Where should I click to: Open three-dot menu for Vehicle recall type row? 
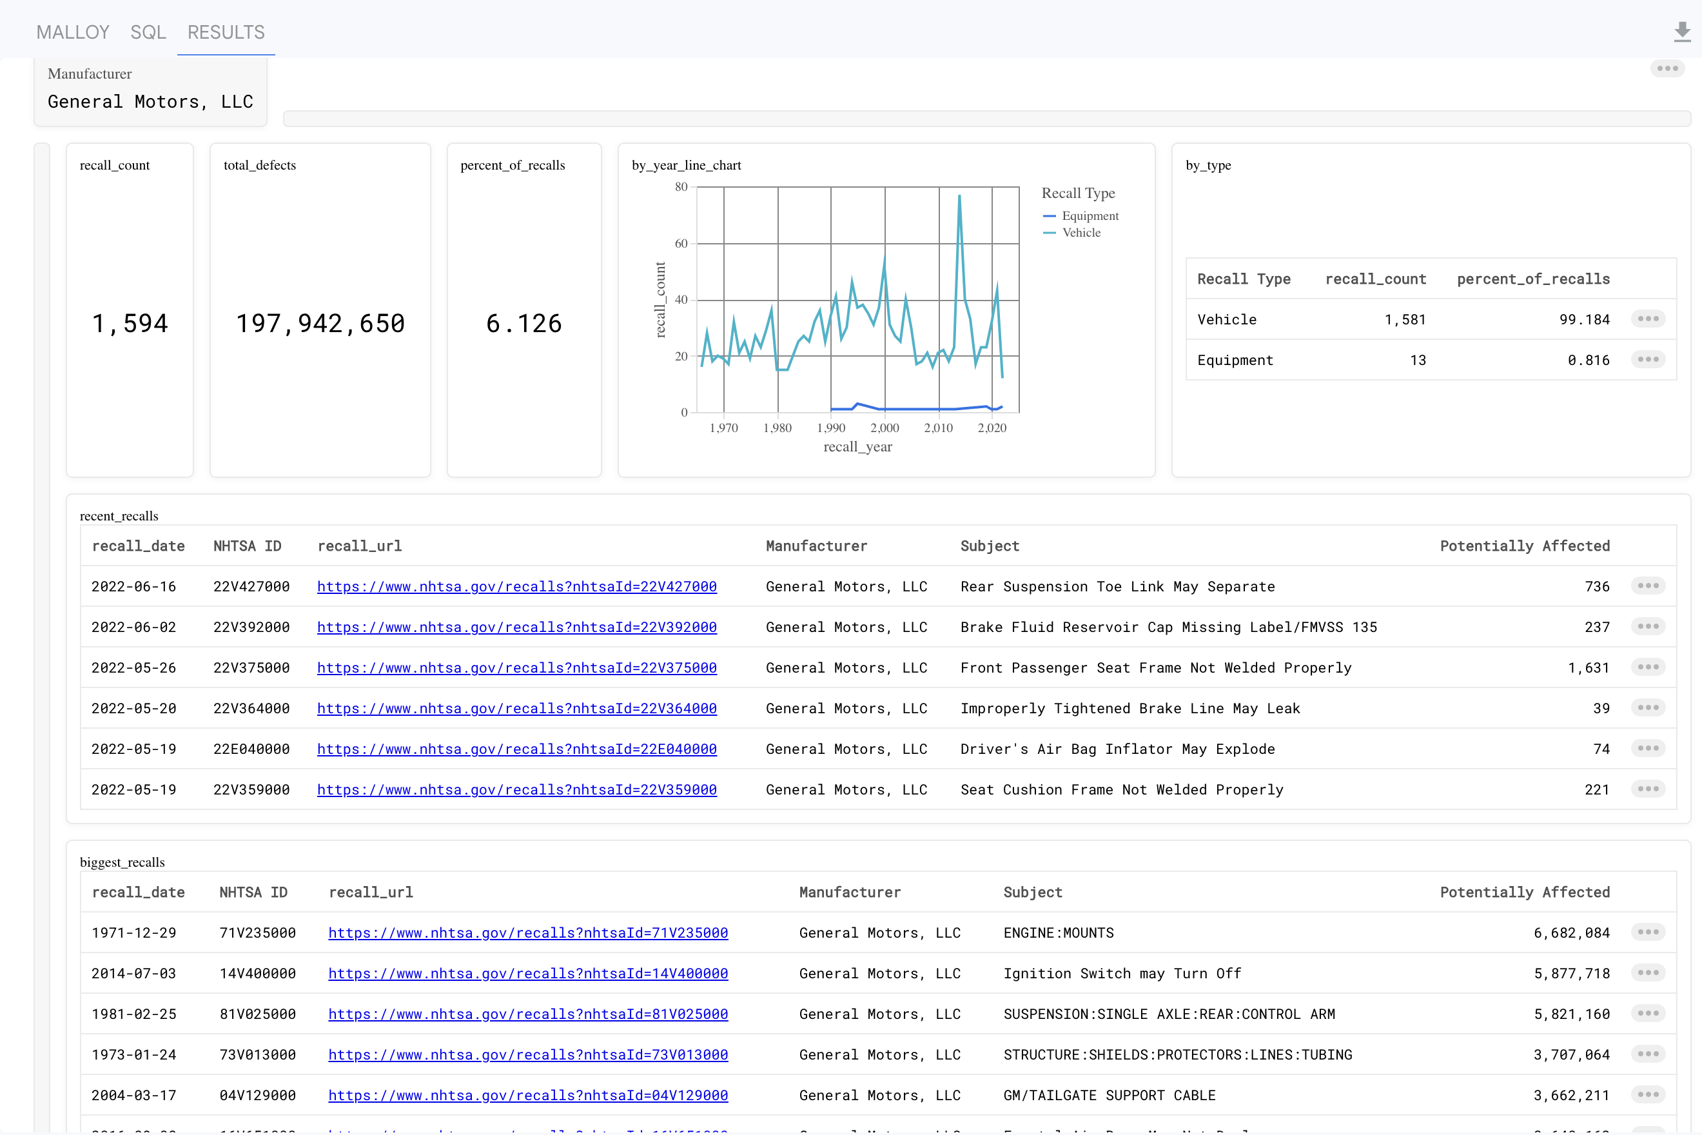click(1648, 319)
